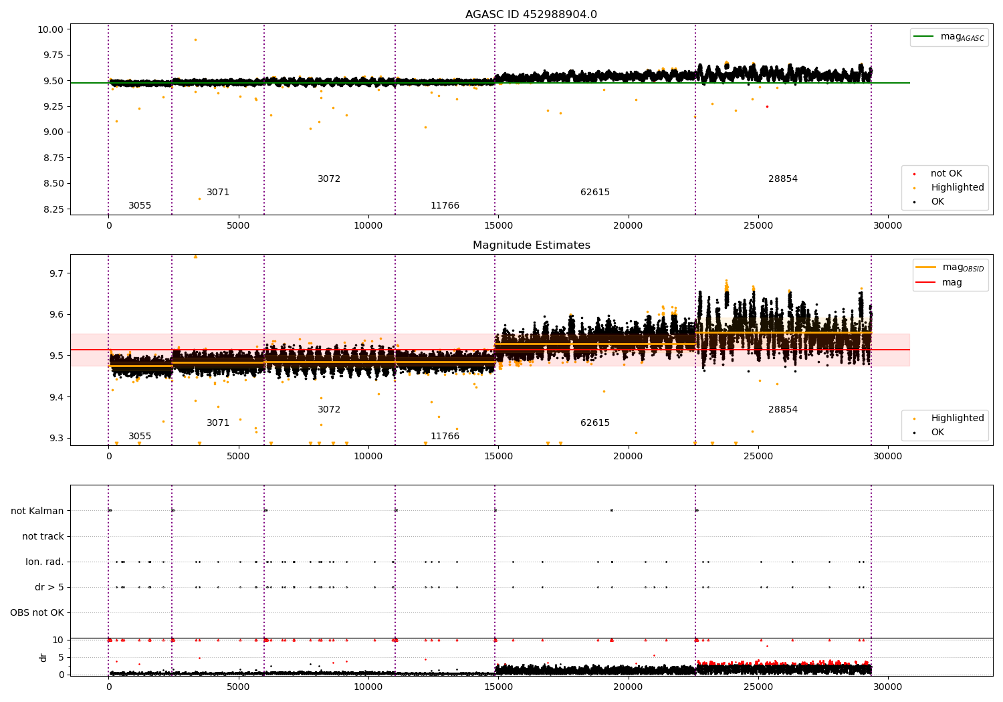Click the "9.25" y-axis tick label
Viewport: 1003px width, 702px height.
53,106
